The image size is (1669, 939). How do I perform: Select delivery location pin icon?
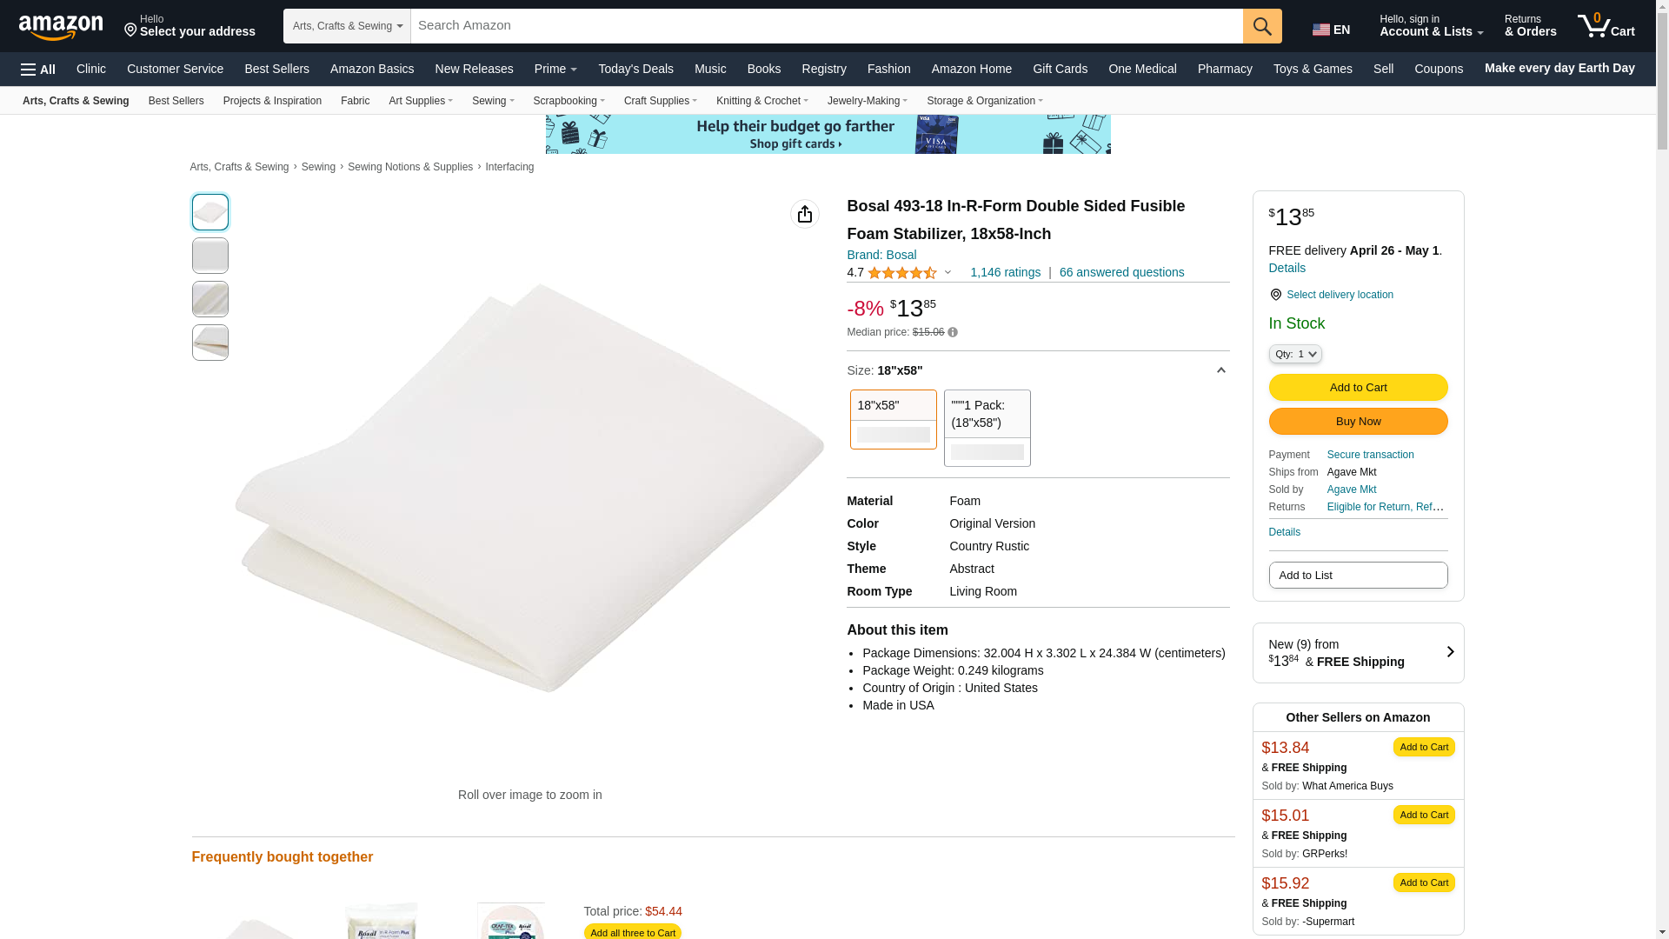pyautogui.click(x=1276, y=295)
